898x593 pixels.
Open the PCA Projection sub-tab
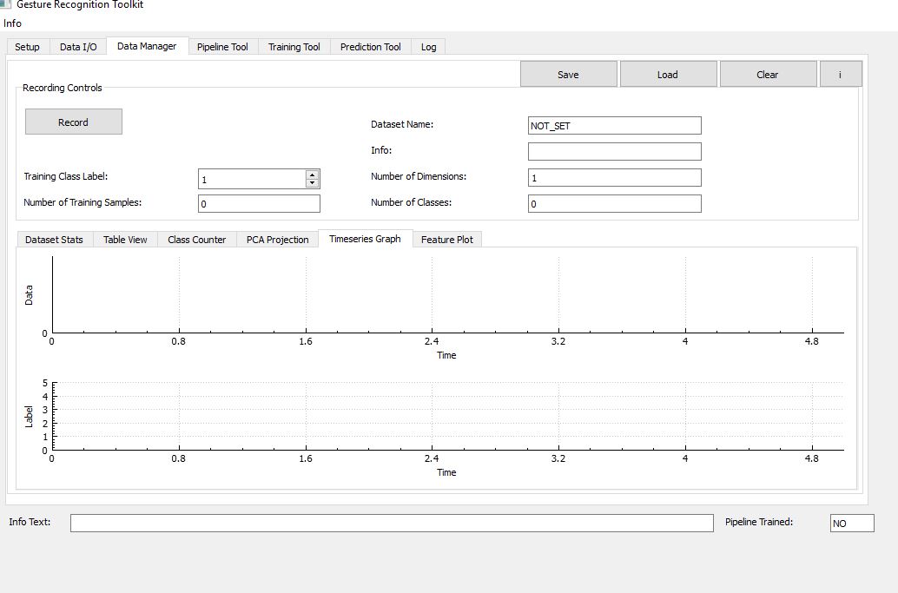[x=278, y=240]
